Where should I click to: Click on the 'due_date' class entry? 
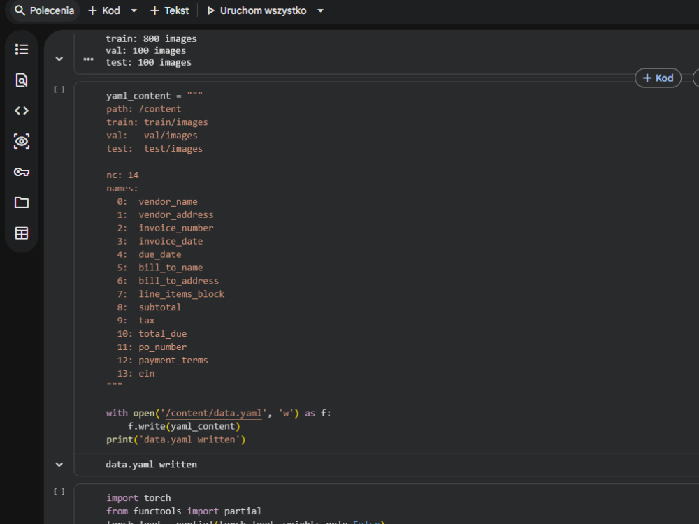click(x=160, y=254)
